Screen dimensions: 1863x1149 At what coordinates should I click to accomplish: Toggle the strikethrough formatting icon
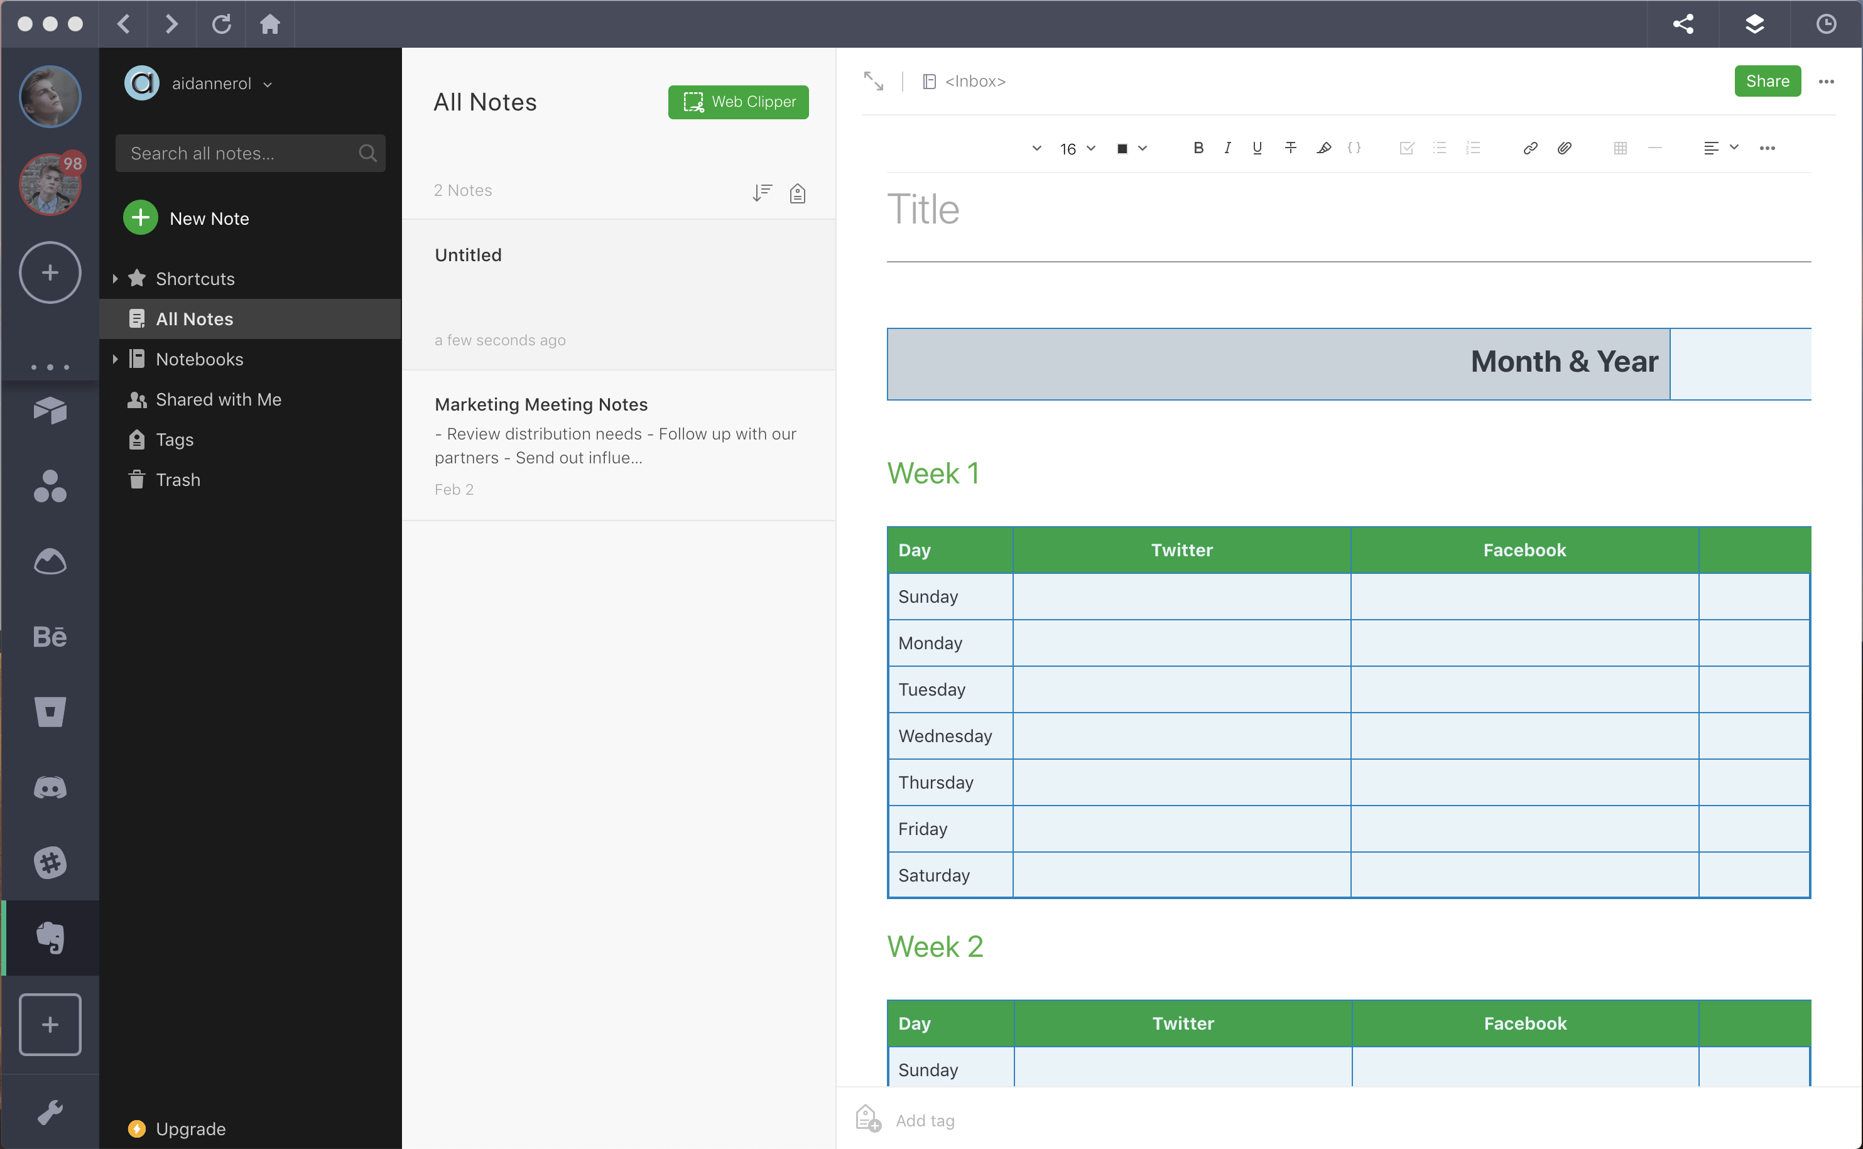click(1290, 148)
